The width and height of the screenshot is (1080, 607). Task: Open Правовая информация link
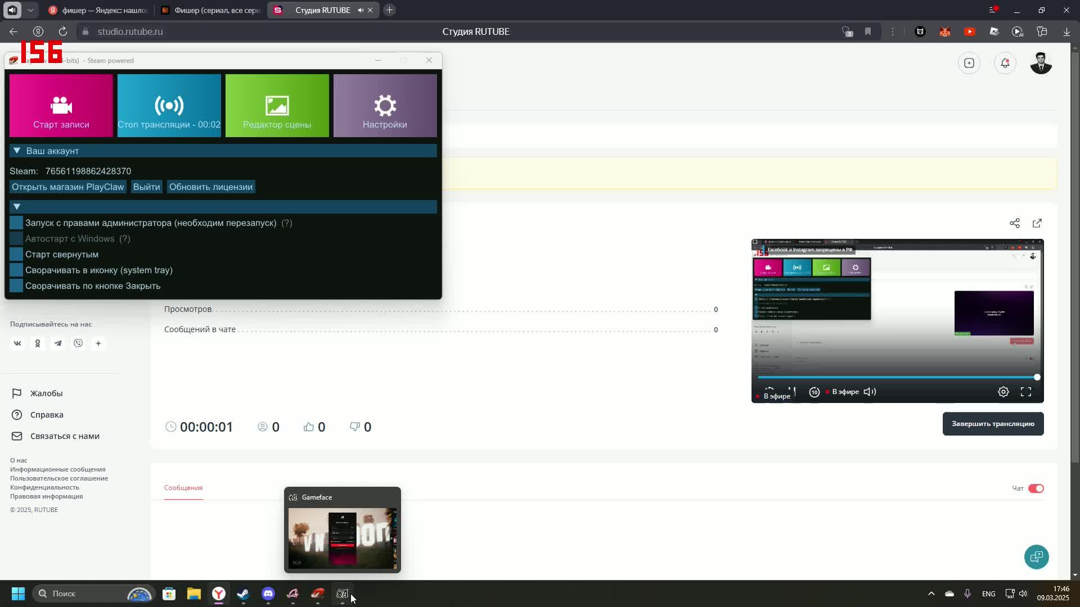tap(46, 496)
